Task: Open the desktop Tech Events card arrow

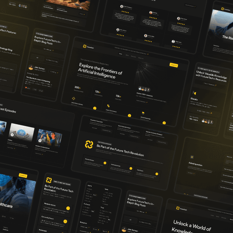Action: tap(157, 174)
